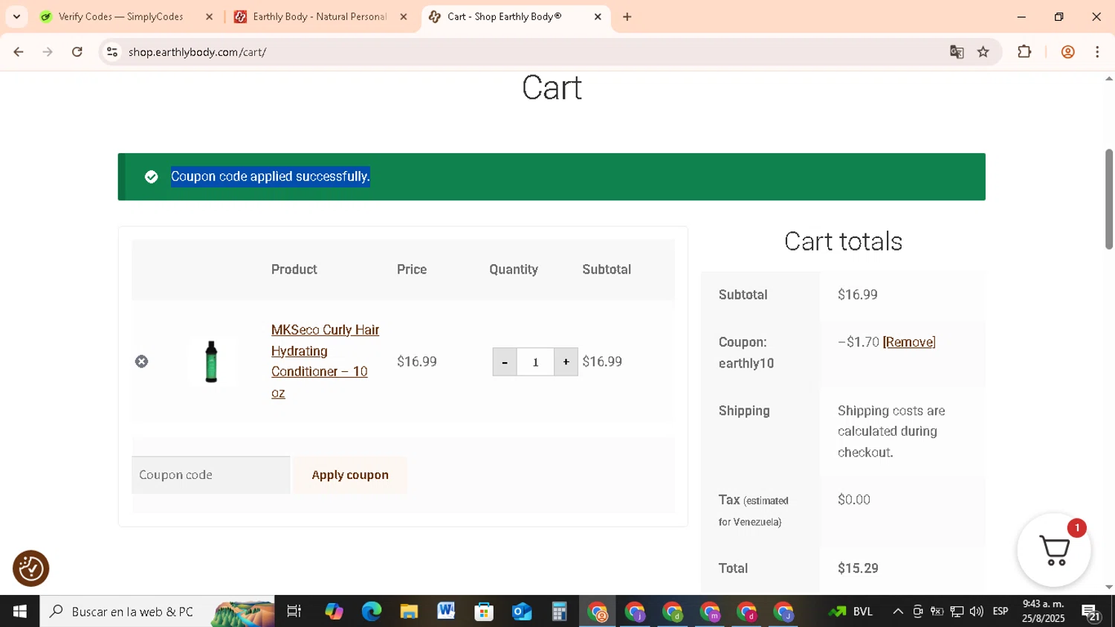Open network status tray icon
The height and width of the screenshot is (627, 1115).
point(957,611)
